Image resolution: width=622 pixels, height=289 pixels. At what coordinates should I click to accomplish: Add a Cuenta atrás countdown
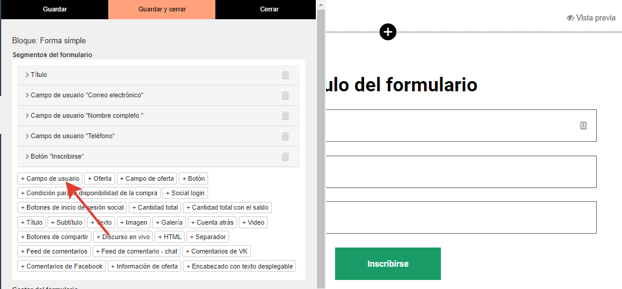click(x=212, y=222)
